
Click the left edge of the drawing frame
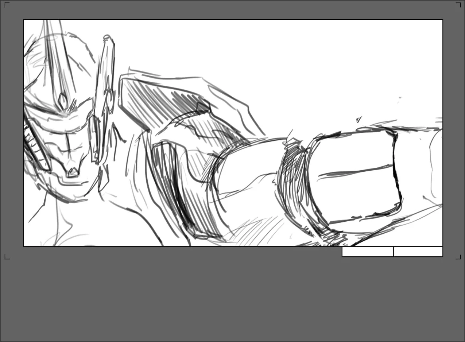23,133
